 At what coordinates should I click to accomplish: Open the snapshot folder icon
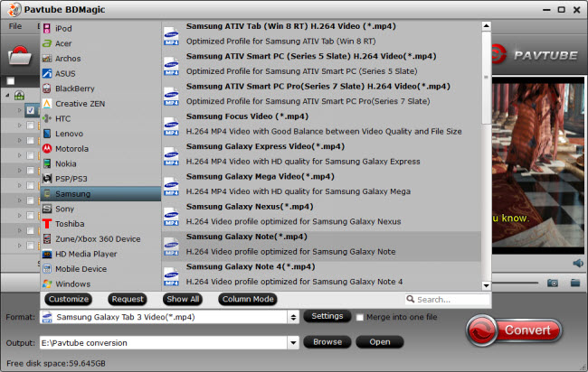coord(575,283)
